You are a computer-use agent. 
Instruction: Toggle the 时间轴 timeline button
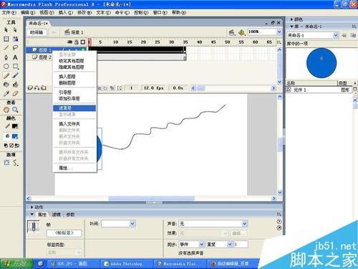[x=37, y=32]
